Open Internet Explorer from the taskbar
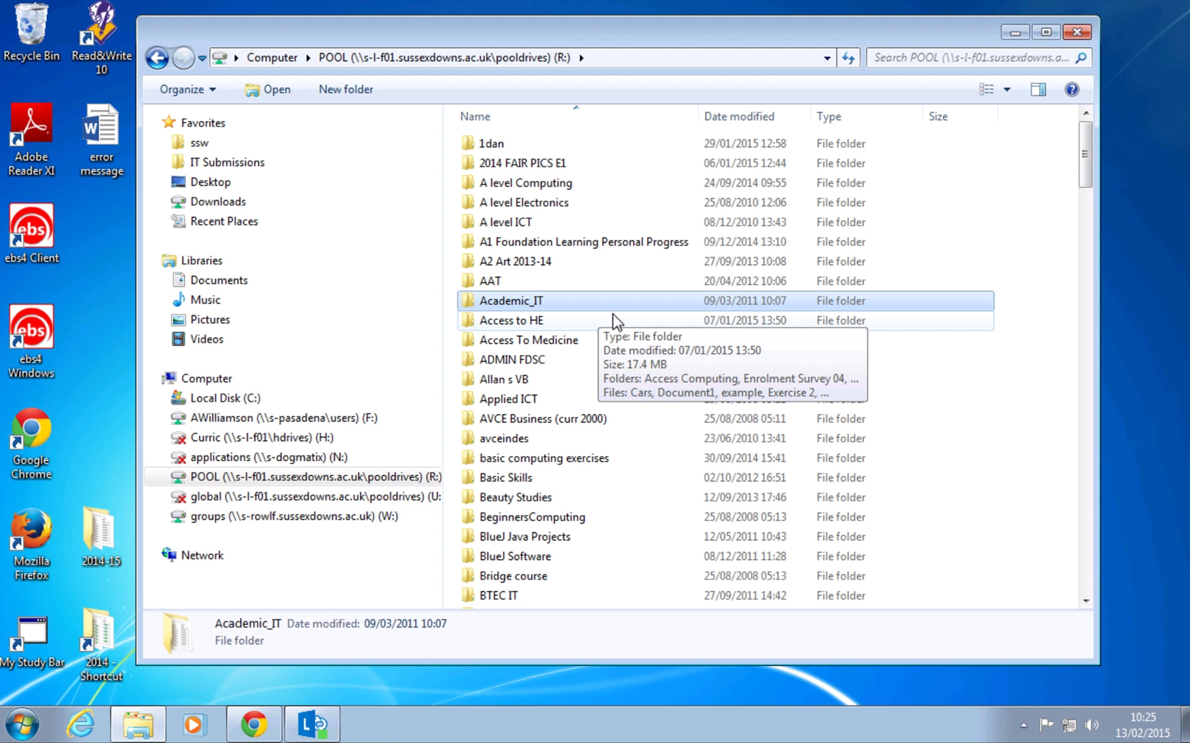The image size is (1190, 743). [81, 724]
